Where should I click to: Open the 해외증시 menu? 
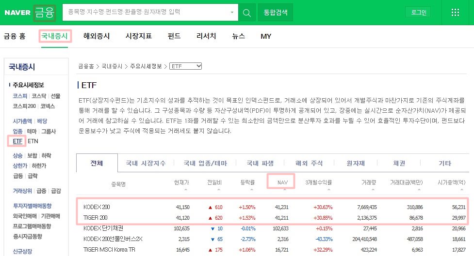[97, 36]
